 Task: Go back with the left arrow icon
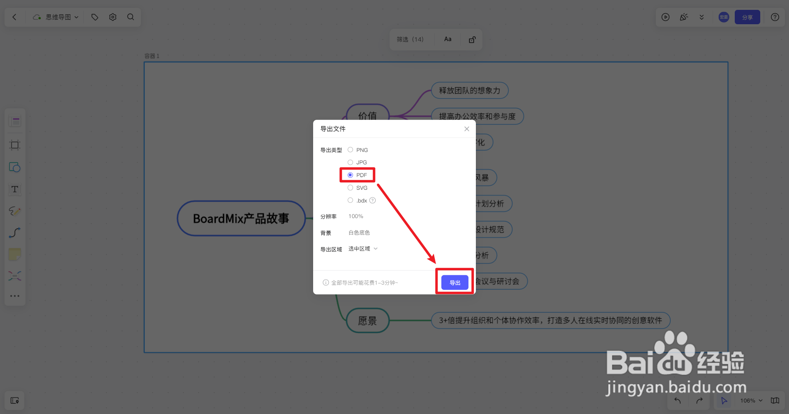(x=14, y=17)
